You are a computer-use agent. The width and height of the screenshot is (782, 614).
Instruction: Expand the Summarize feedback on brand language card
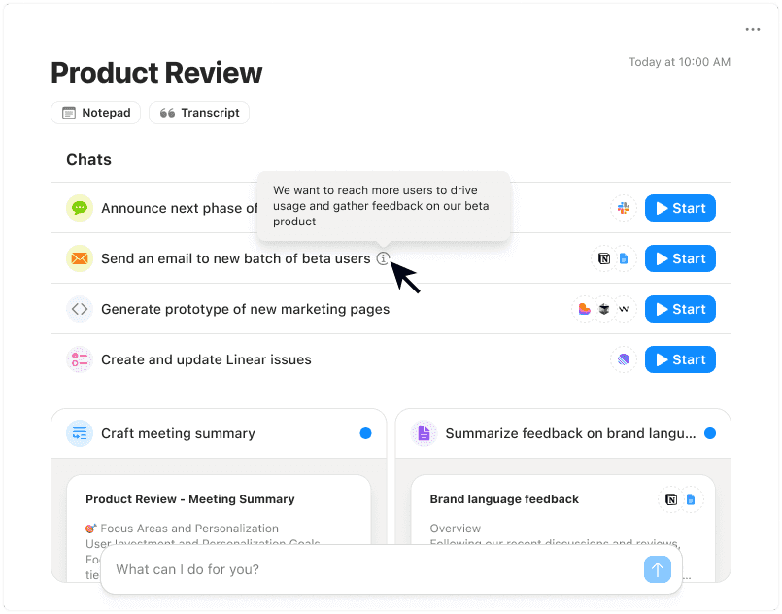tap(544, 433)
